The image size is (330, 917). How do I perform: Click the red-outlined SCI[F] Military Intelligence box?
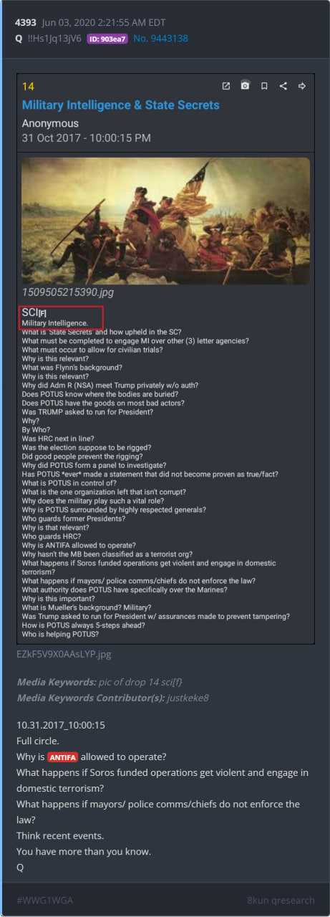[62, 317]
